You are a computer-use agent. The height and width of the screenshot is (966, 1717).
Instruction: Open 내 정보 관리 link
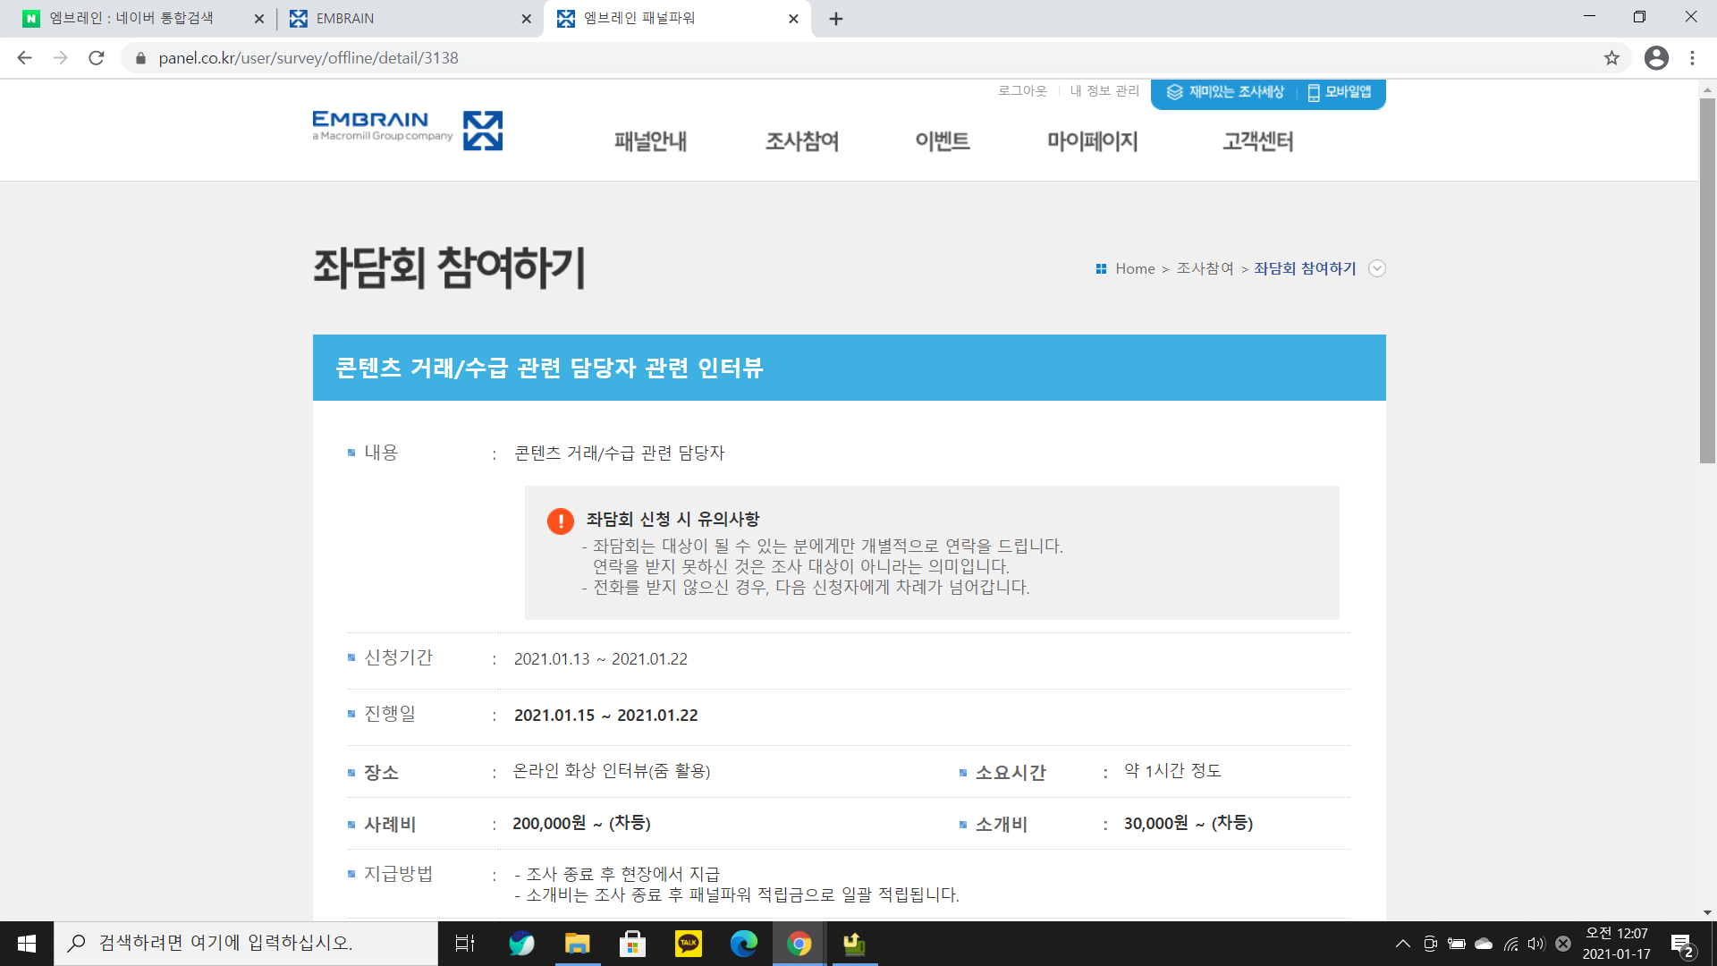point(1104,90)
